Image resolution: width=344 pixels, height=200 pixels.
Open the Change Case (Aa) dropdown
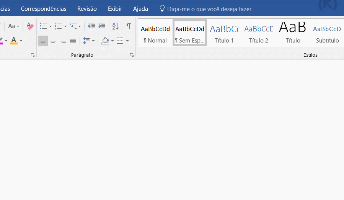pos(14,26)
